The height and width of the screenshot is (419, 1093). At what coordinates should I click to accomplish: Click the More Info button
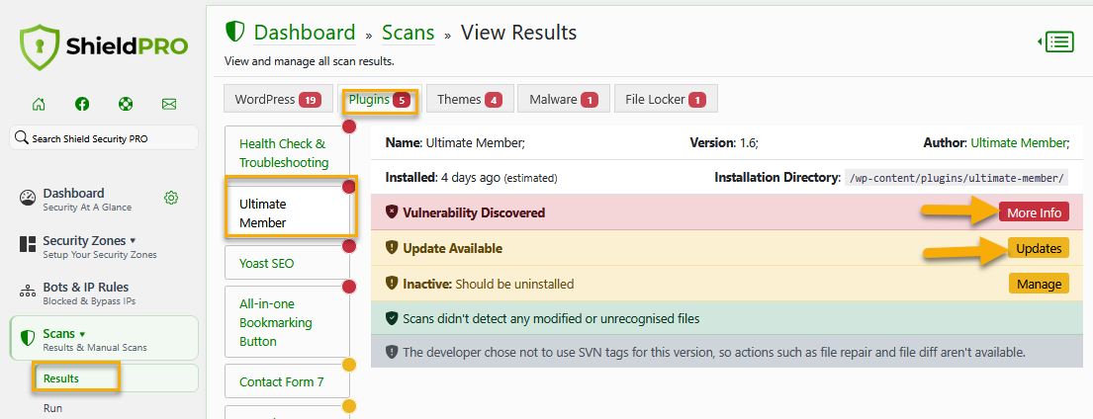1034,212
